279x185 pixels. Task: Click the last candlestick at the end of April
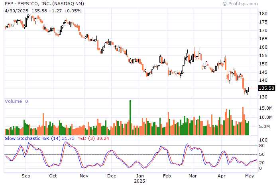(x=249, y=90)
